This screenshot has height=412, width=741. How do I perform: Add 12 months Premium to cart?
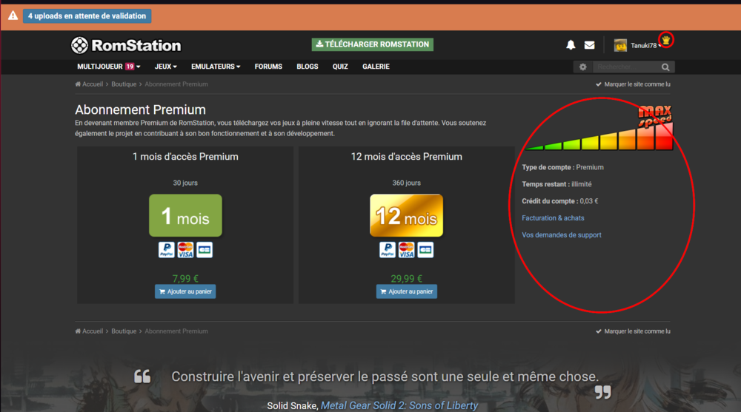click(x=406, y=291)
